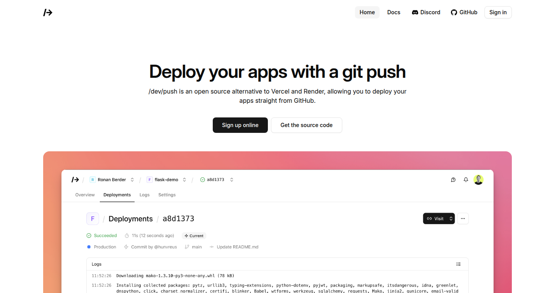Click the R team avatar beside Ronan Berder
Screen dimensions: 555x293
coord(92,179)
